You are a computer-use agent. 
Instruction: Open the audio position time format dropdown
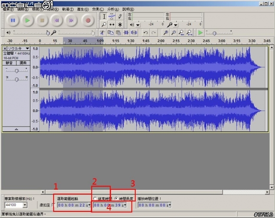click(x=170, y=205)
